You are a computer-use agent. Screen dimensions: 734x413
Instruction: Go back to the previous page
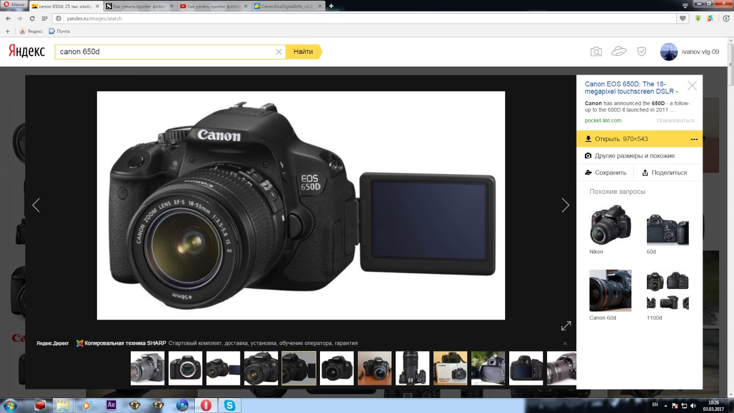8,18
